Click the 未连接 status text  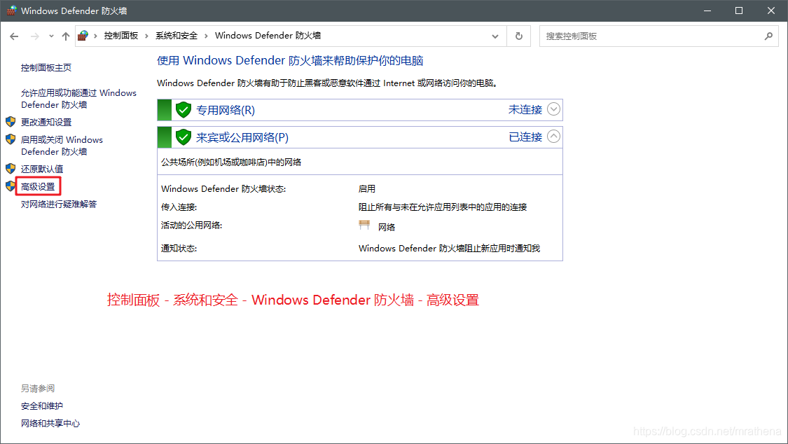(525, 109)
